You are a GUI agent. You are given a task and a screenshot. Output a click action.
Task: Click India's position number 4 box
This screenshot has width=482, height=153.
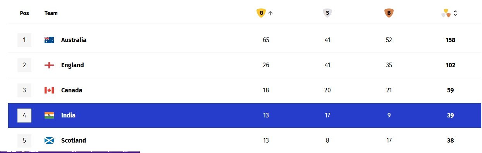coord(24,115)
